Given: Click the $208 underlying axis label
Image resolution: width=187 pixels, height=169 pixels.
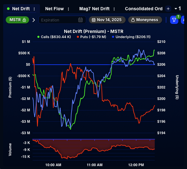Looking at the screenshot, I should (x=161, y=53).
